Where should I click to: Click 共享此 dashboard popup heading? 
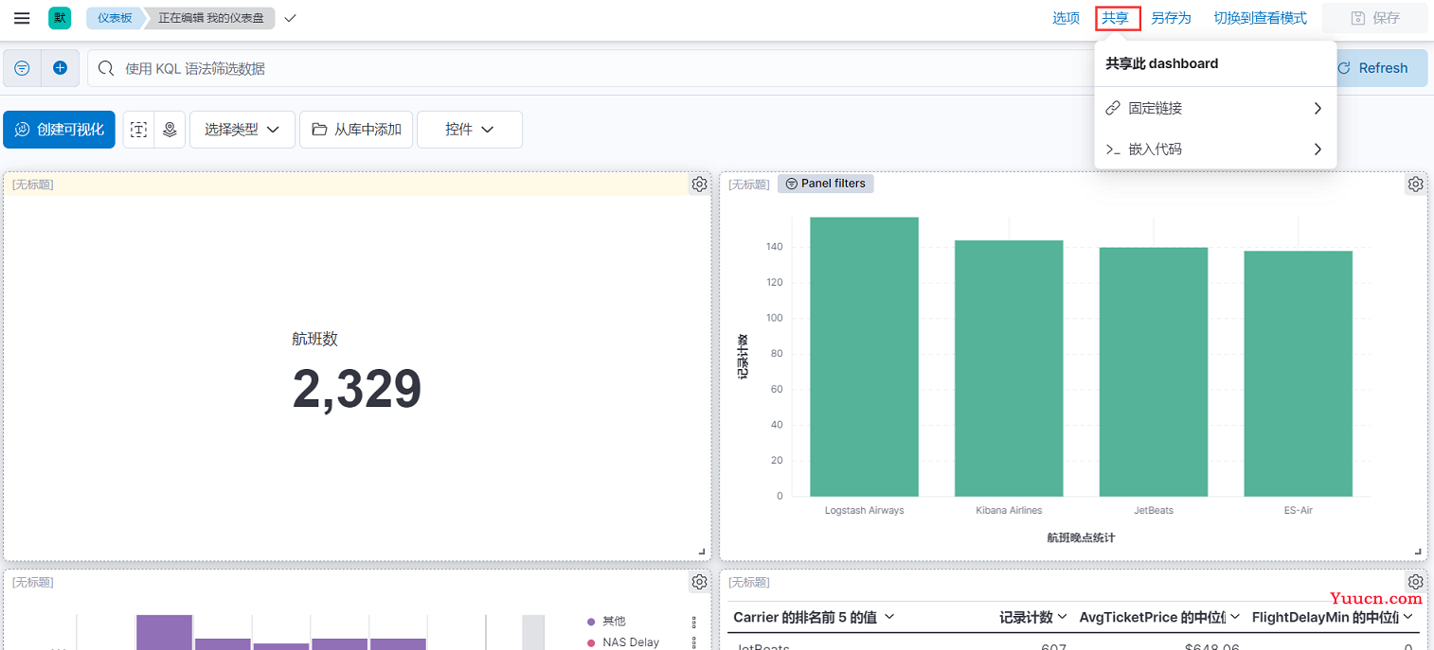coord(1161,63)
